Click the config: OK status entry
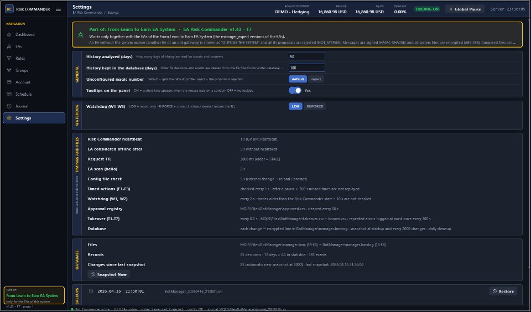This screenshot has height=312, width=531. click(194, 309)
